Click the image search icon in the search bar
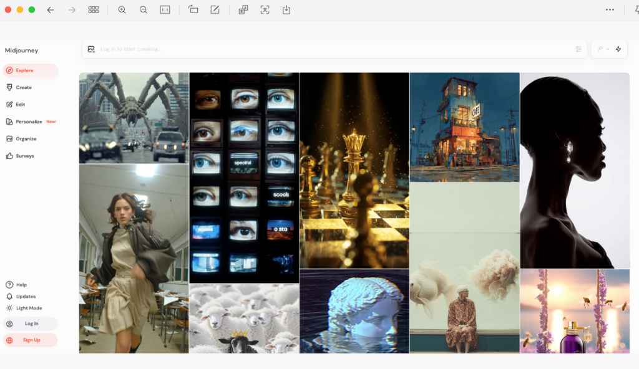Image resolution: width=639 pixels, height=369 pixels. pyautogui.click(x=92, y=49)
